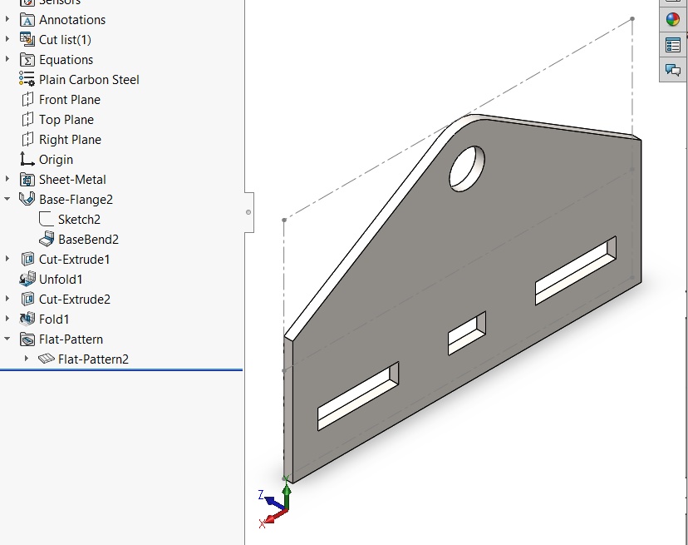
Task: Expand the Cut list(1) node
Action: pyautogui.click(x=7, y=39)
